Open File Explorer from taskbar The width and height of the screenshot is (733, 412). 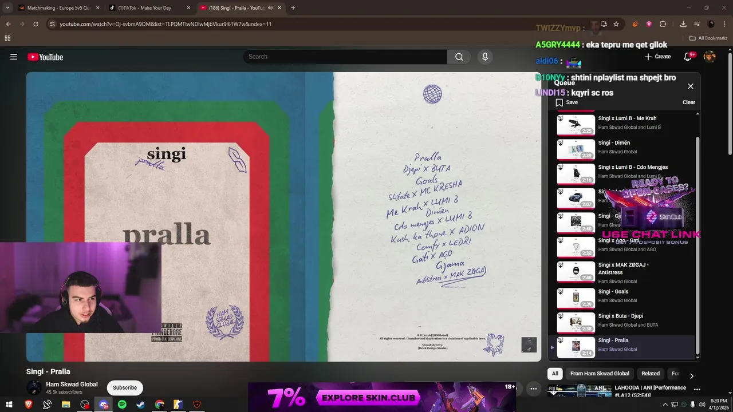coord(66,405)
